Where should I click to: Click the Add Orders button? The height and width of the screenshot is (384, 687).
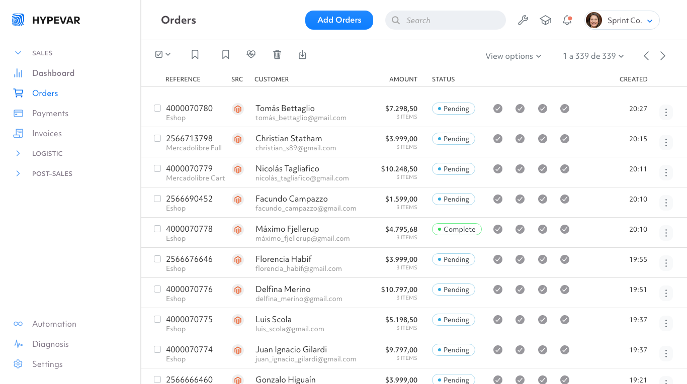[339, 20]
